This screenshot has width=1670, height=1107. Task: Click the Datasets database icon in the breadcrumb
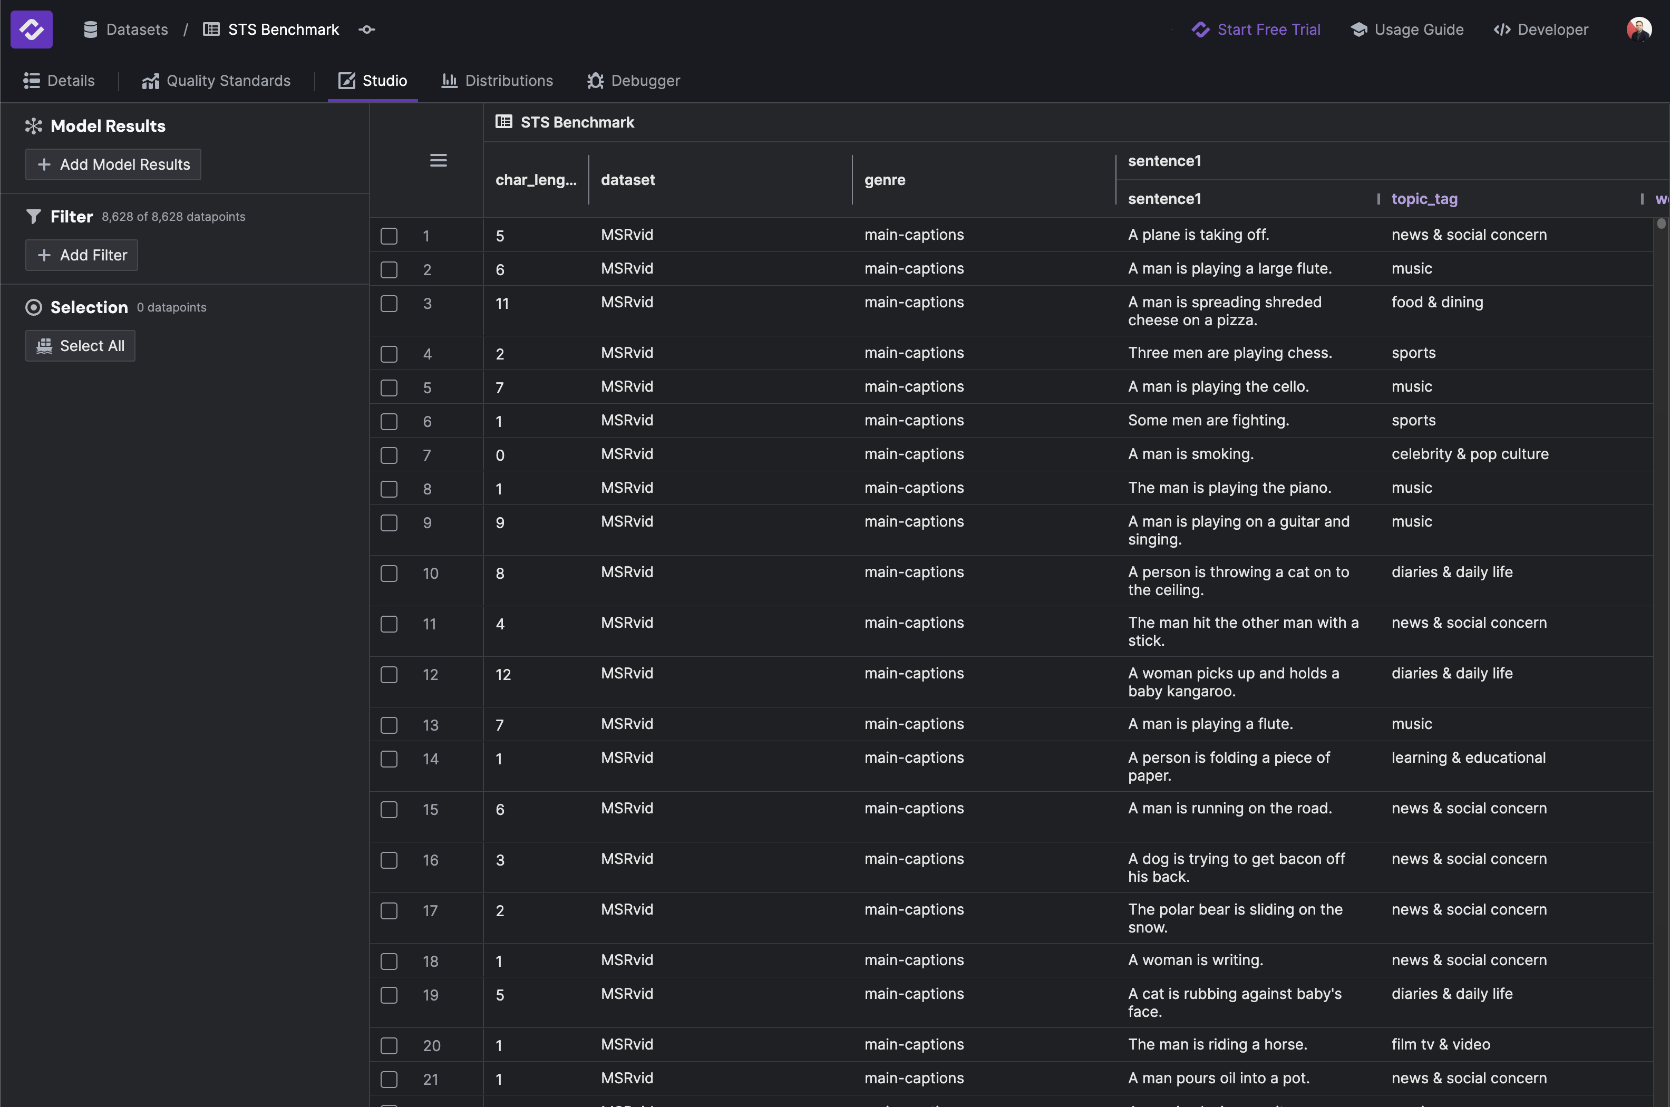pyautogui.click(x=90, y=29)
